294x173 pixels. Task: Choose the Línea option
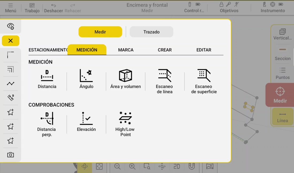point(283,117)
